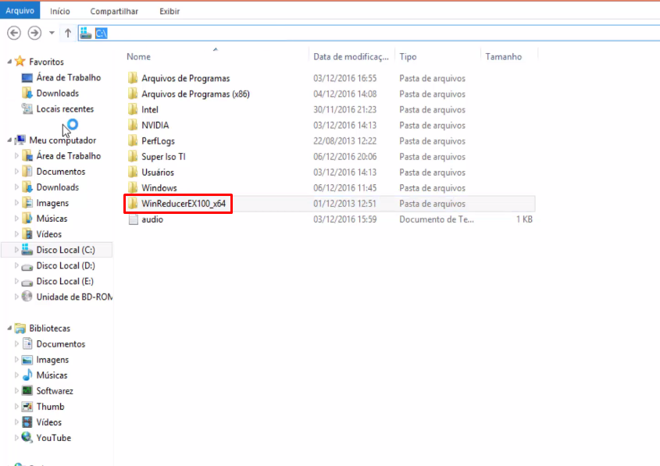Sort by Data de modificação column

351,57
